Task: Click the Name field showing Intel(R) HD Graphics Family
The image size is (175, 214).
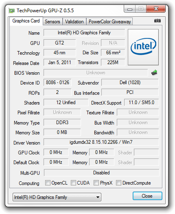Action: pyautogui.click(x=84, y=33)
